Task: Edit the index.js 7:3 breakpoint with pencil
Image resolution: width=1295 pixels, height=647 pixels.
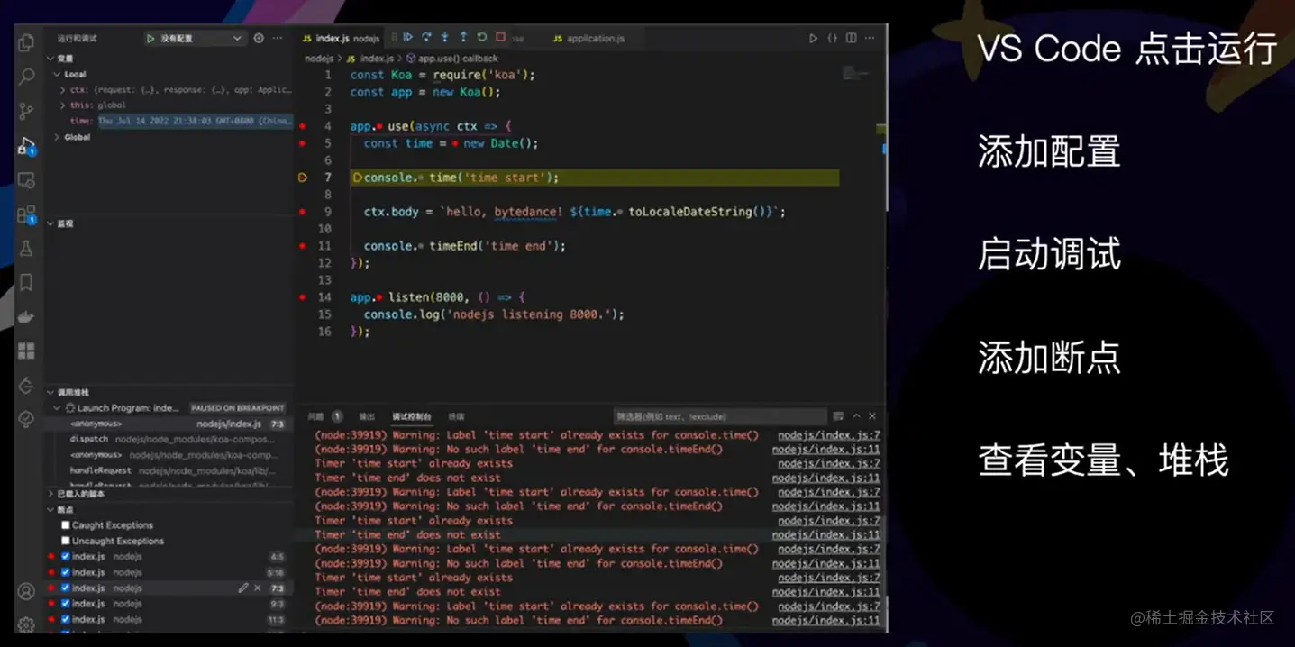Action: pyautogui.click(x=243, y=588)
